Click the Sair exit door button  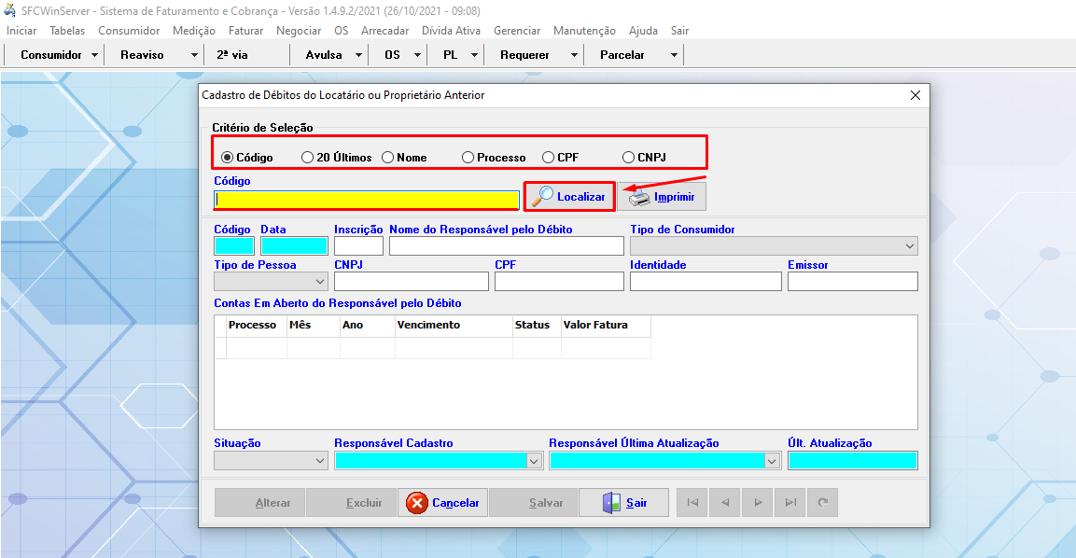624,503
